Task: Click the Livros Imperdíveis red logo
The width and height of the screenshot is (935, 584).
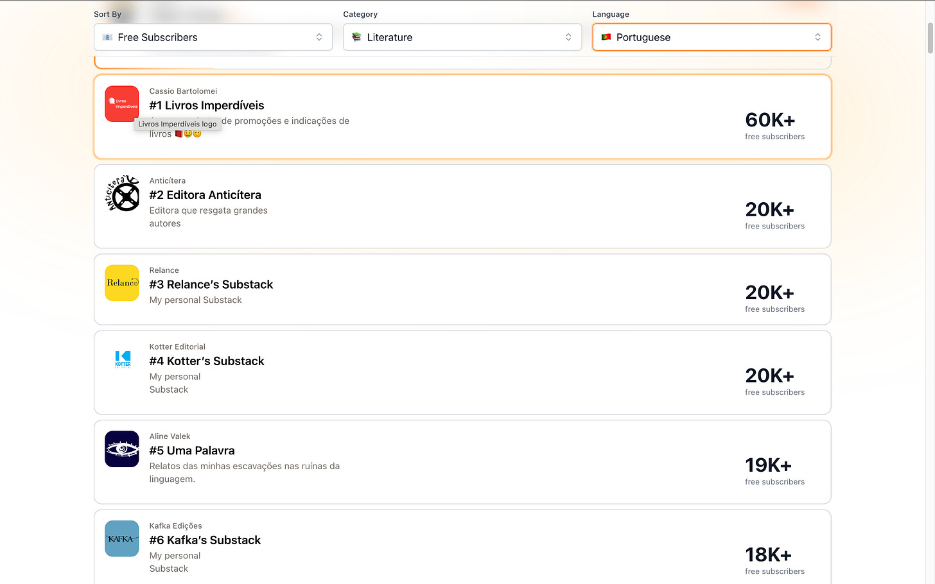Action: click(x=122, y=103)
